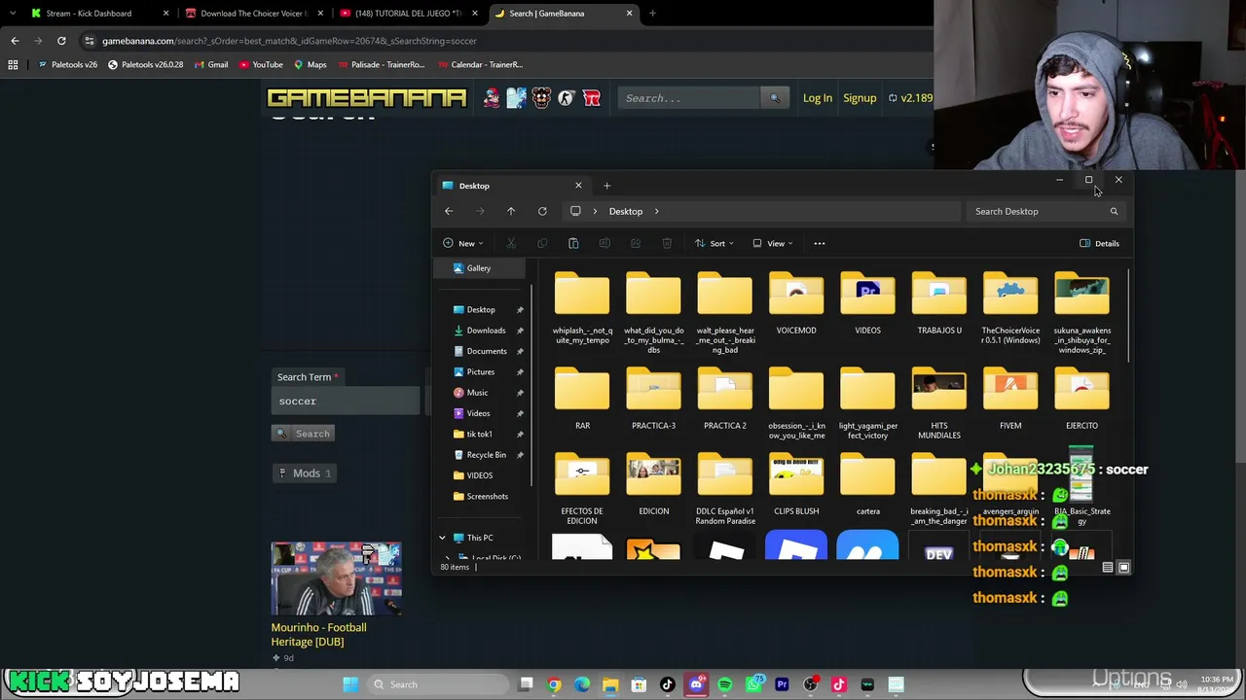1246x700 pixels.
Task: Open the EDICION folder
Action: pos(653,486)
